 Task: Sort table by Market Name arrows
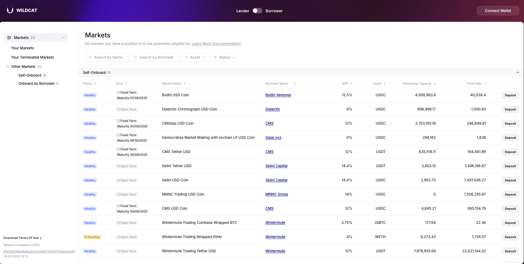coord(185,83)
